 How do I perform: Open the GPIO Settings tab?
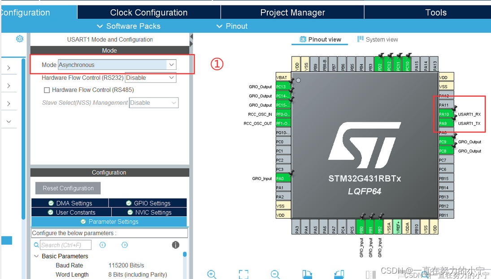(x=148, y=203)
